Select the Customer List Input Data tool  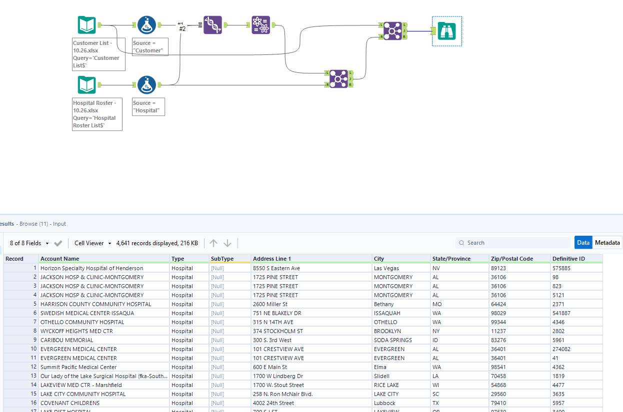click(x=86, y=24)
